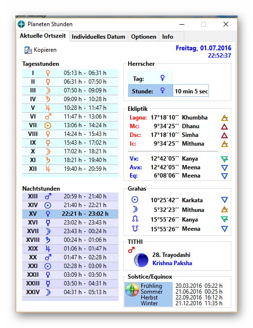Click the Lagna value 17°18´10´´

[x=165, y=118]
